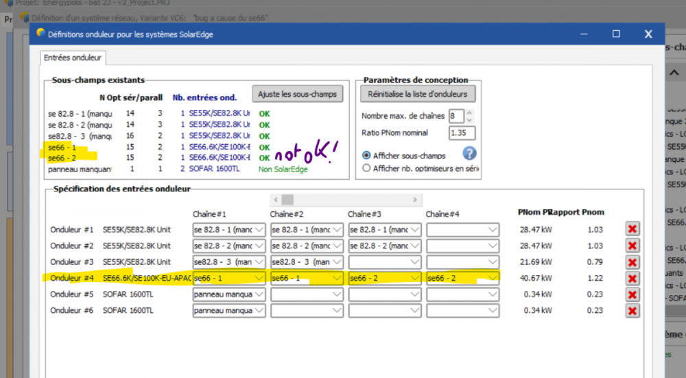Delete the highlighted Onduleur #4 row
The height and width of the screenshot is (378, 686).
(x=632, y=279)
